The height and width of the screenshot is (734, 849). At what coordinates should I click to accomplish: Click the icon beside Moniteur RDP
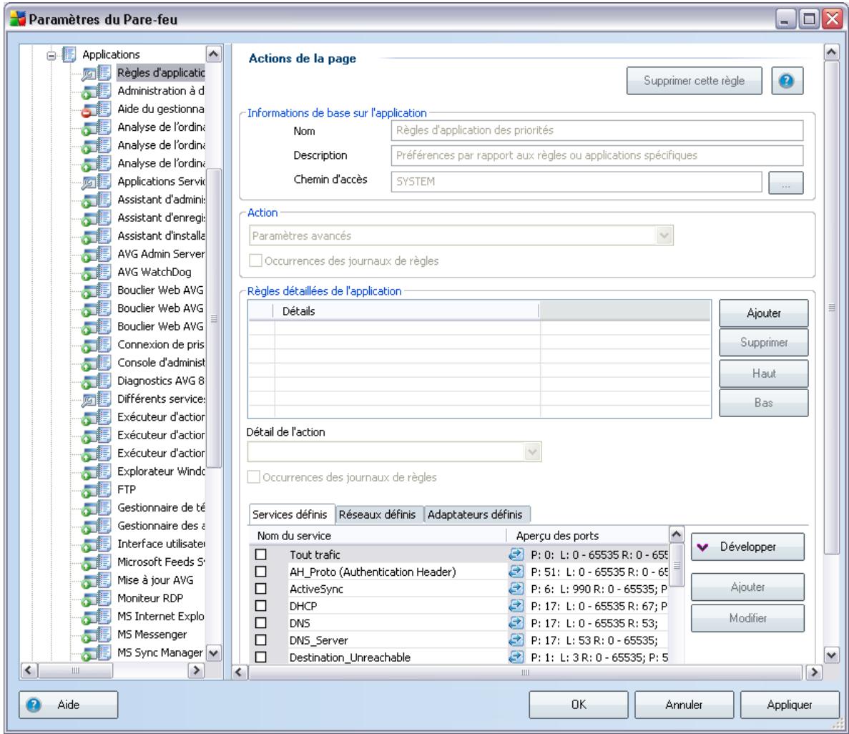97,598
